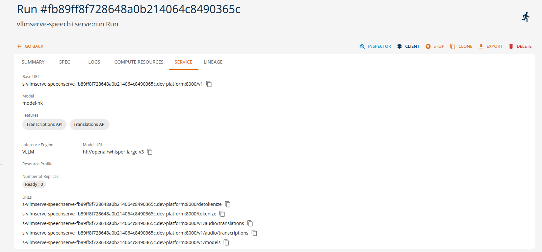Stop the running service
The width and height of the screenshot is (542, 252).
click(435, 46)
